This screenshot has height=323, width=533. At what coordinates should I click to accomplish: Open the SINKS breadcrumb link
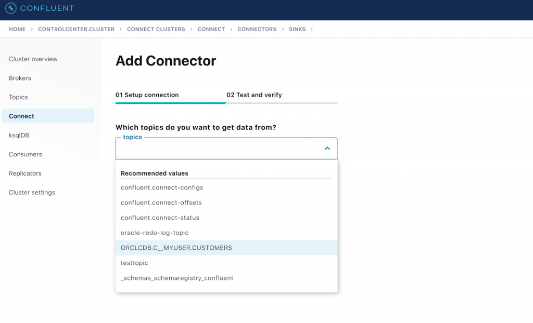click(x=297, y=29)
